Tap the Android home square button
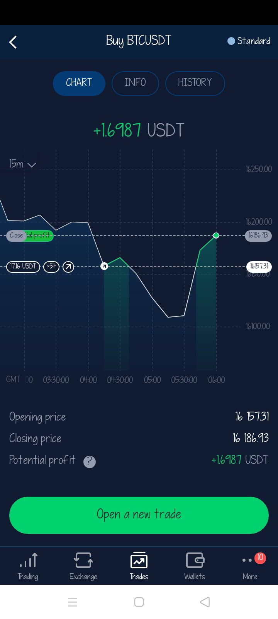Image resolution: width=278 pixels, height=619 pixels. [139, 602]
